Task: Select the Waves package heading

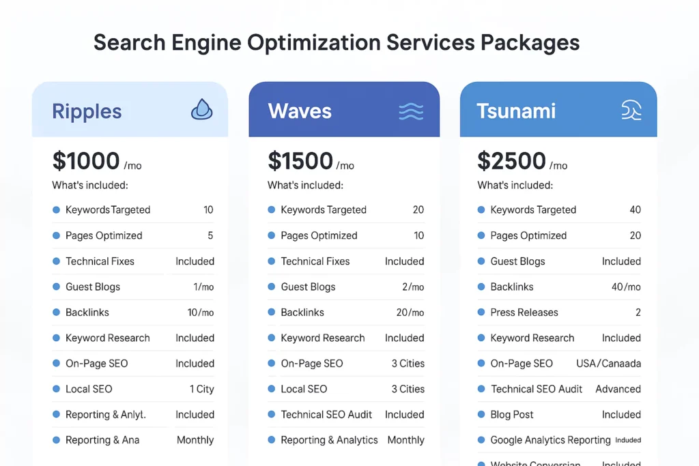Action: [300, 111]
